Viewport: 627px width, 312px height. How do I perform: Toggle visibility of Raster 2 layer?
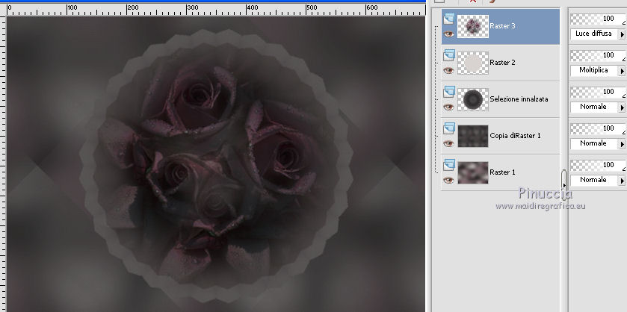pyautogui.click(x=448, y=70)
